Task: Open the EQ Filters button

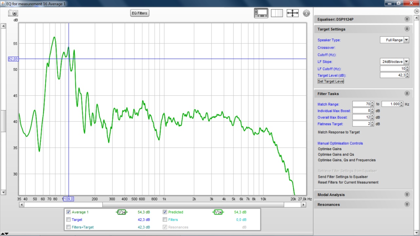Action: 139,13
